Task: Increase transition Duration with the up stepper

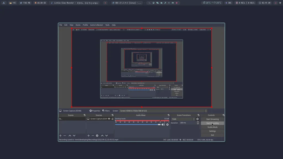Action: (198, 122)
